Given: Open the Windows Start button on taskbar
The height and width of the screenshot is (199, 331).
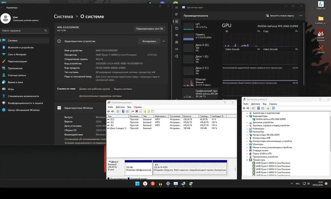Looking at the screenshot, I should click(x=137, y=184).
